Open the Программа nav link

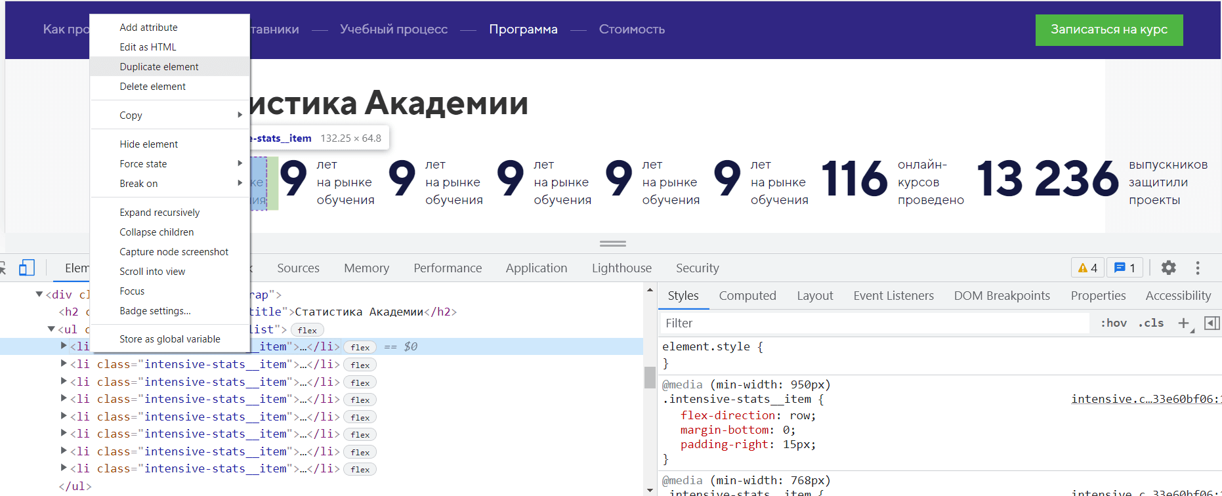click(523, 29)
